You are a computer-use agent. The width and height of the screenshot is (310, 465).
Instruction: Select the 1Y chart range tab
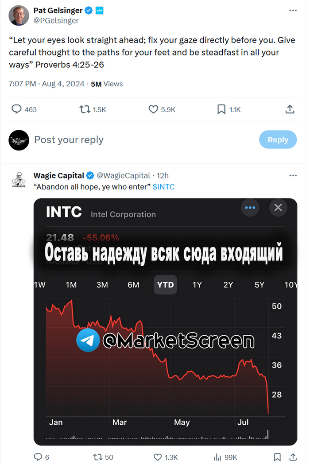pos(197,285)
